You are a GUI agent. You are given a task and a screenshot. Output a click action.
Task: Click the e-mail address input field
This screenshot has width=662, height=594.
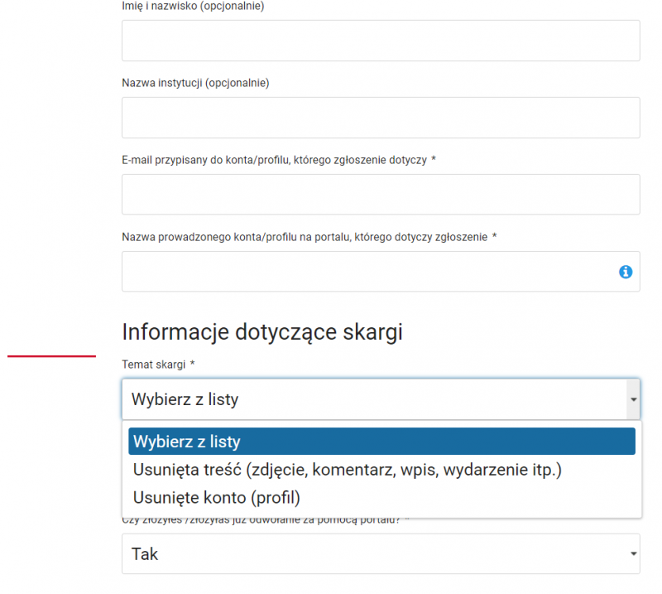click(x=381, y=194)
